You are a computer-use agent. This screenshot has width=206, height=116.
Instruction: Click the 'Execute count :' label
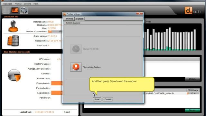coord(44,79)
